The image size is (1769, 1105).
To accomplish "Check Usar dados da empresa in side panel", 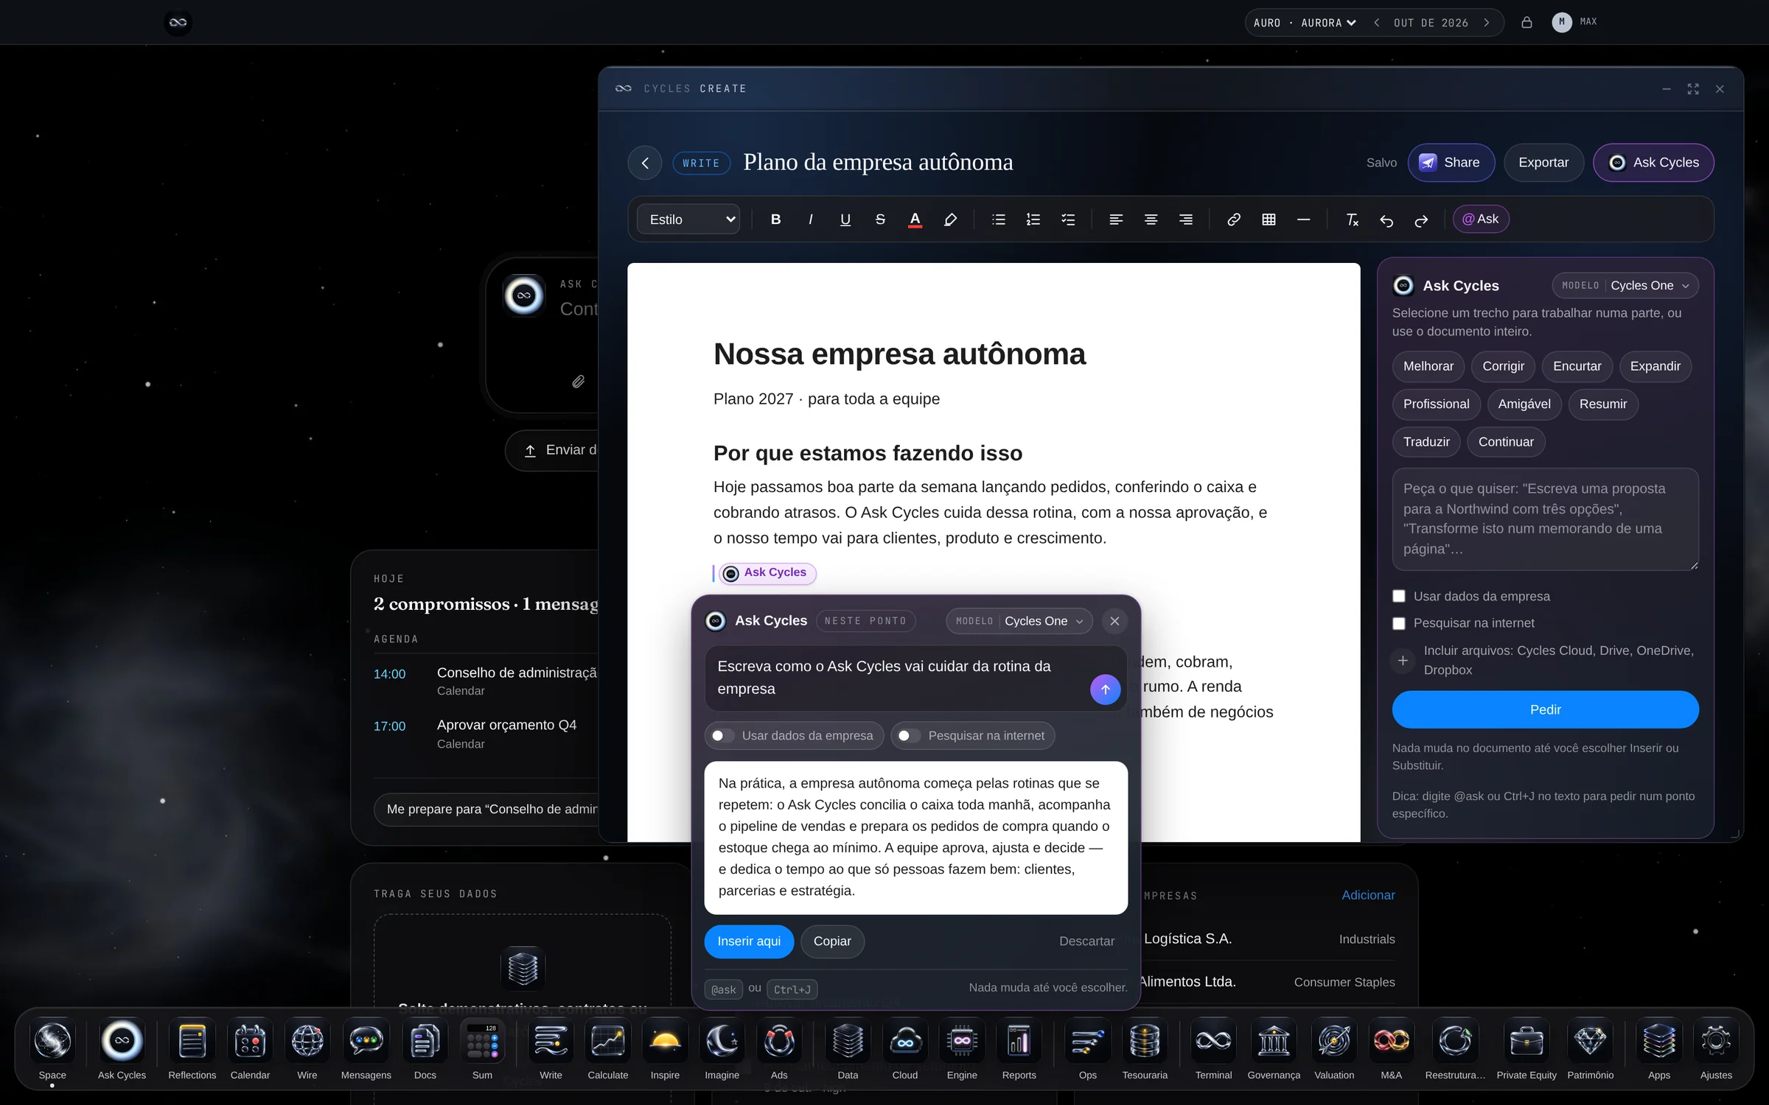I will point(1398,596).
